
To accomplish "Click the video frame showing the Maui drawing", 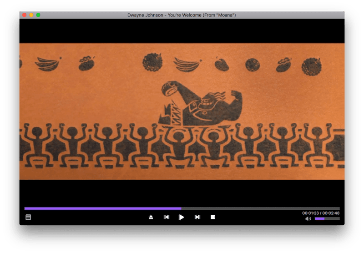I will click(182, 111).
